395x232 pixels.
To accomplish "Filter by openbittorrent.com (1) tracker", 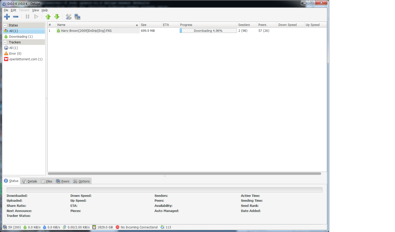I will coord(24,59).
